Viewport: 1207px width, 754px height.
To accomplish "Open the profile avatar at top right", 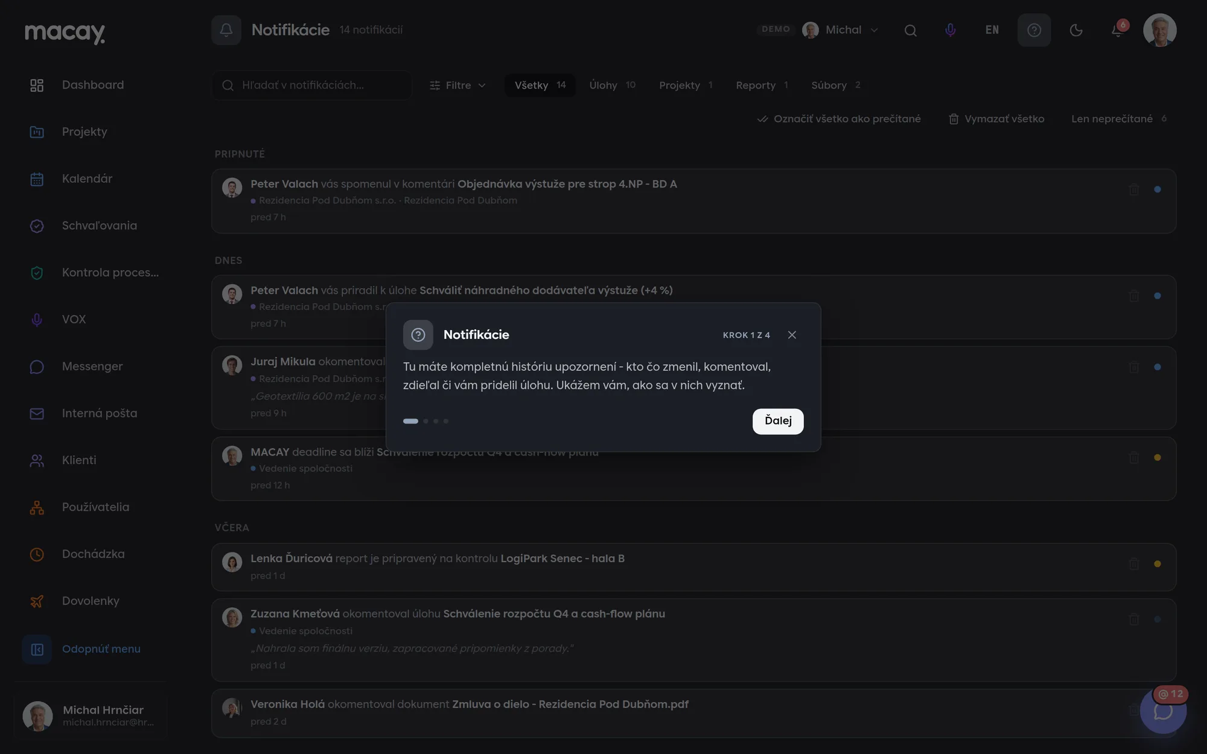I will [1159, 30].
